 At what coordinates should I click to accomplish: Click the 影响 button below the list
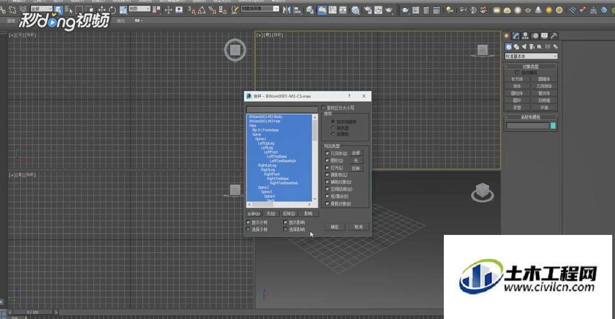pyautogui.click(x=308, y=214)
